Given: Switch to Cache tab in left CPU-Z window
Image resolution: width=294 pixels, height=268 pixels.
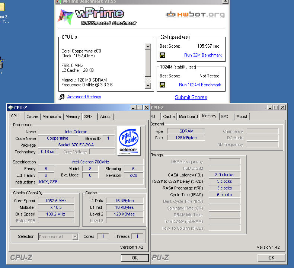Looking at the screenshot, I should tap(32, 117).
